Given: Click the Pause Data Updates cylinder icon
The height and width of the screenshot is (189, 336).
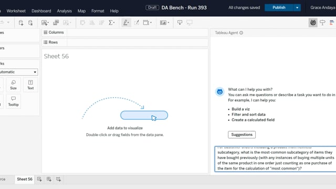Looking at the screenshot, I should click(x=30, y=23).
